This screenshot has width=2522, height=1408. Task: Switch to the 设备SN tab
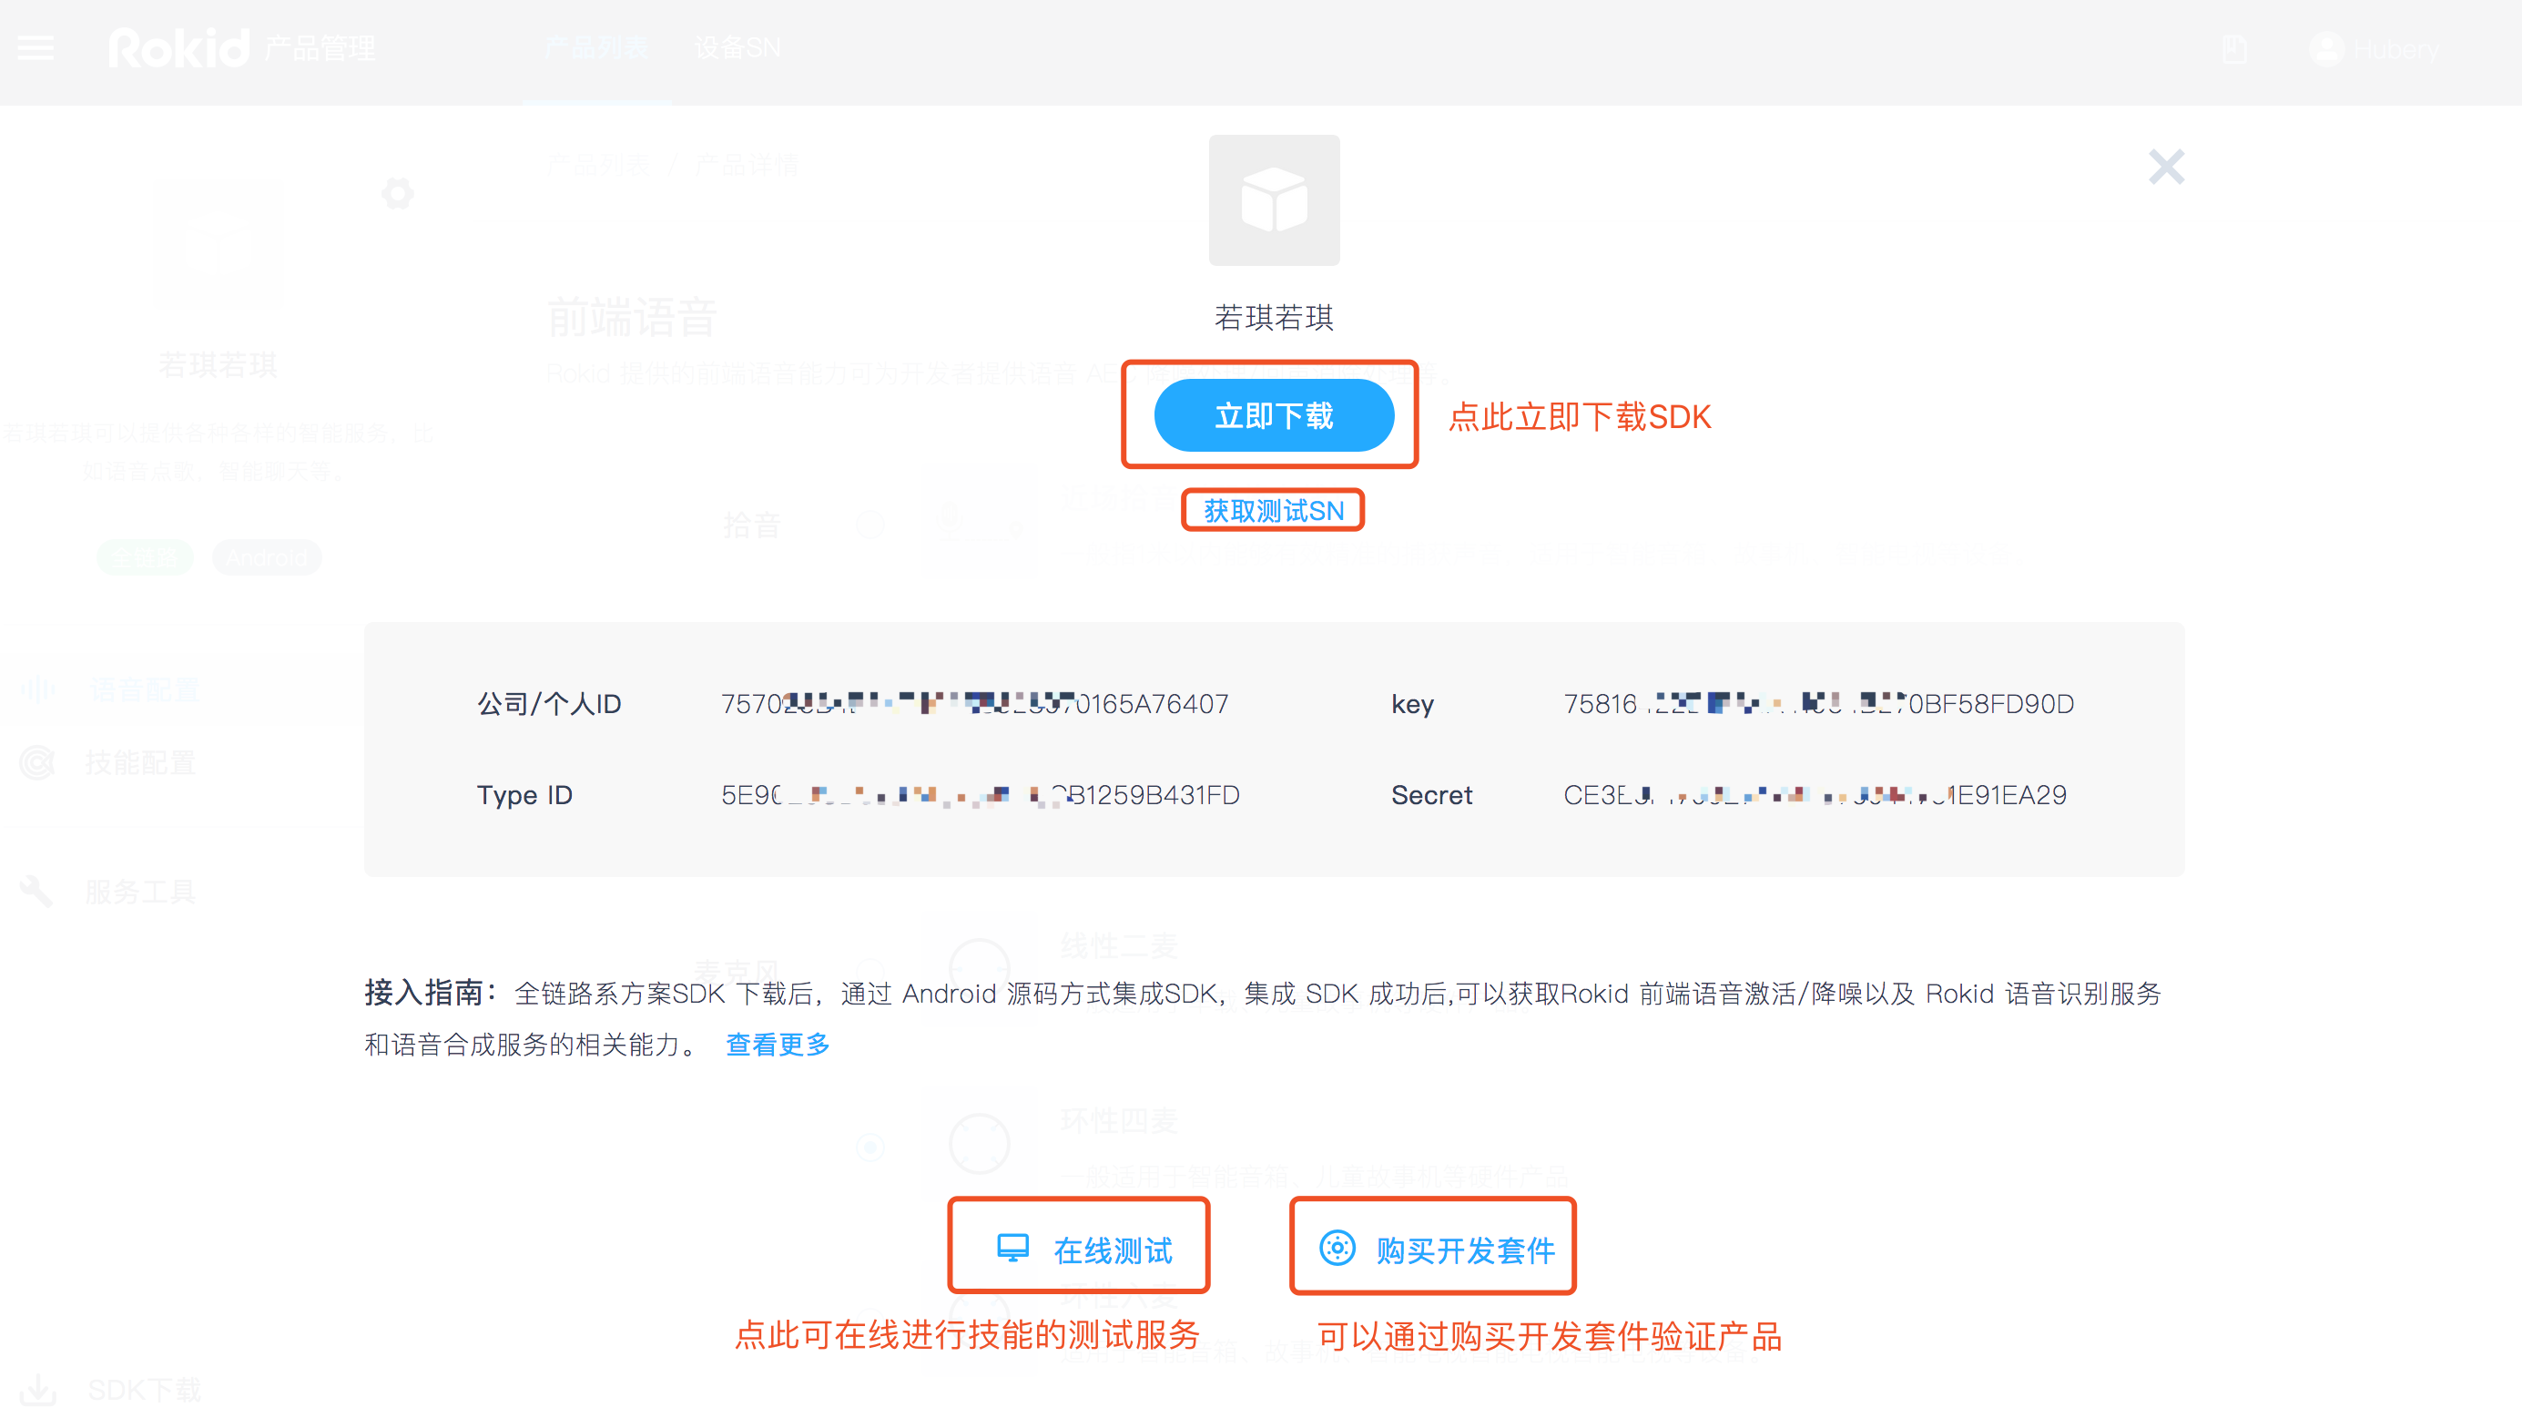(x=737, y=48)
